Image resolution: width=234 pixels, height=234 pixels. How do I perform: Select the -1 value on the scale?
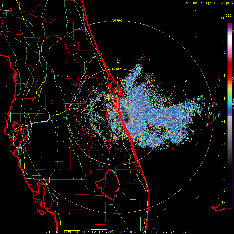coord(223,122)
